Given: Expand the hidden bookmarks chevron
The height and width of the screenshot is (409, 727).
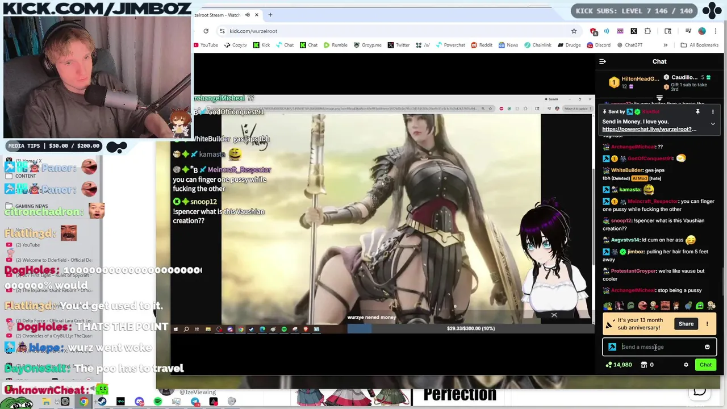Looking at the screenshot, I should [666, 45].
